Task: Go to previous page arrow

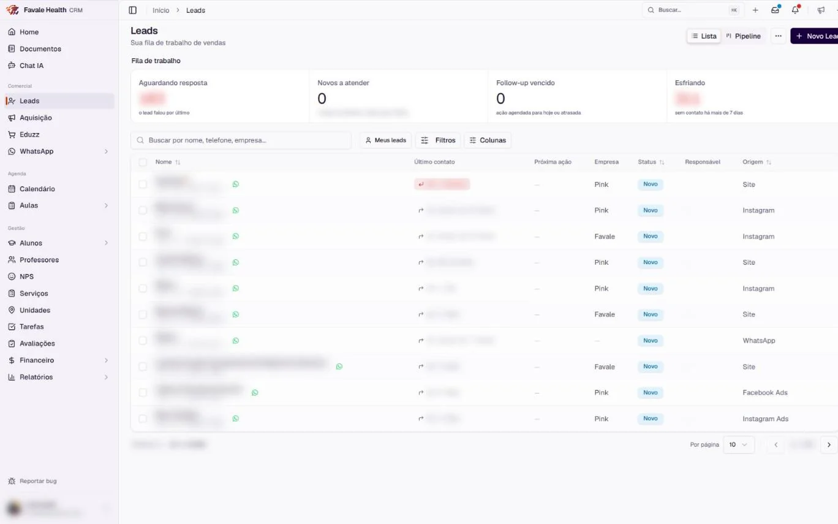Action: click(776, 445)
